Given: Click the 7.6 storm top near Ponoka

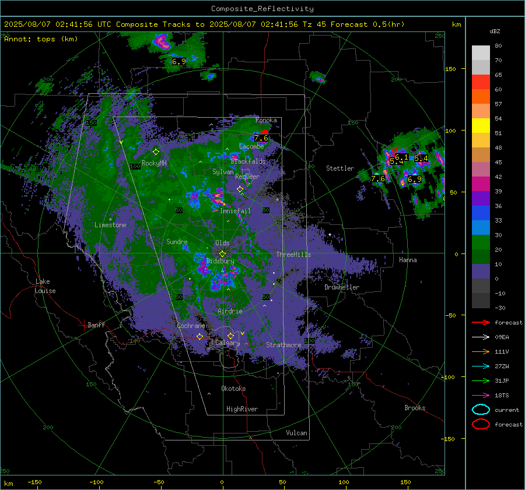Looking at the screenshot, I should (261, 138).
